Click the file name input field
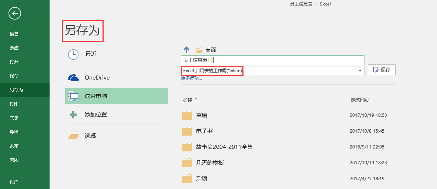This screenshot has width=437, height=189. pos(273,60)
